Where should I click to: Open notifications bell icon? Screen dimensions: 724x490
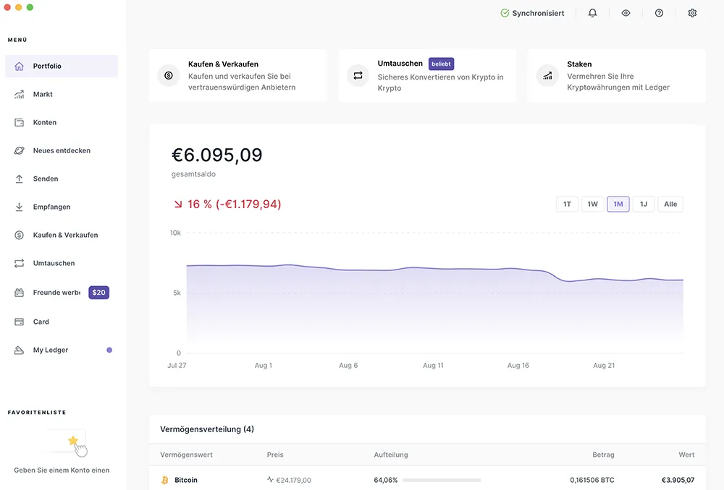(592, 13)
